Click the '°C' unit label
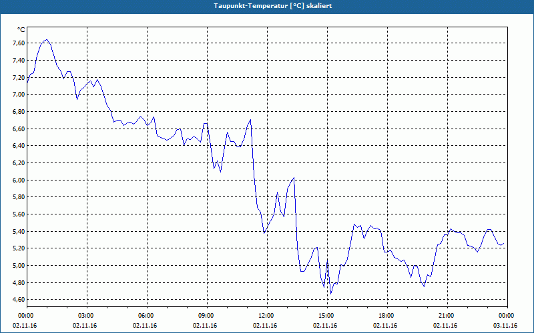This screenshot has height=333, width=534. pos(21,30)
